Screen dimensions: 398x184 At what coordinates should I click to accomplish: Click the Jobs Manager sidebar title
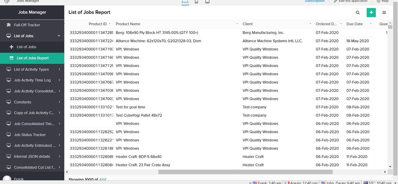coord(32,12)
